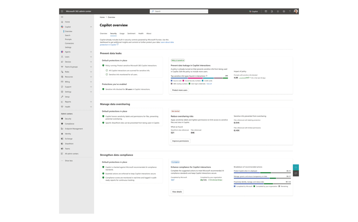Click the user profile avatar
Screen dimensions: 358x222
click(296, 11)
